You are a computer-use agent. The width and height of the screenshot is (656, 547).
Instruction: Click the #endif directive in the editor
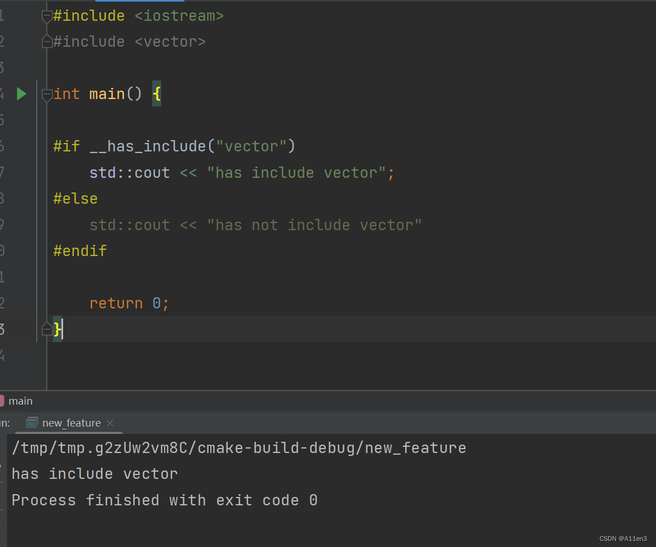[x=79, y=250]
